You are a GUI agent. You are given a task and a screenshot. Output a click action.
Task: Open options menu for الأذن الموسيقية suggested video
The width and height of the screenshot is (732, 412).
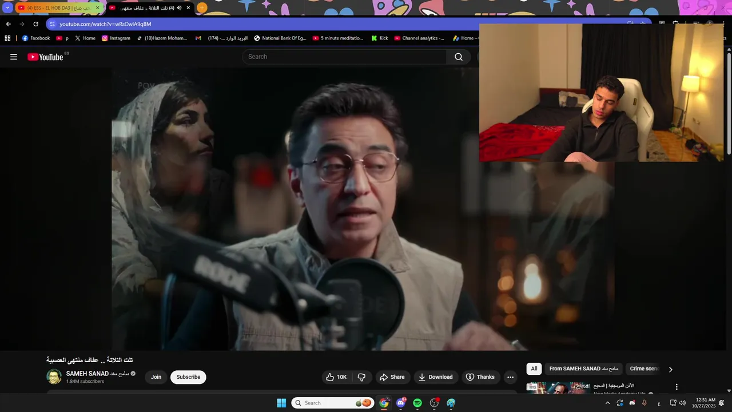tap(677, 387)
